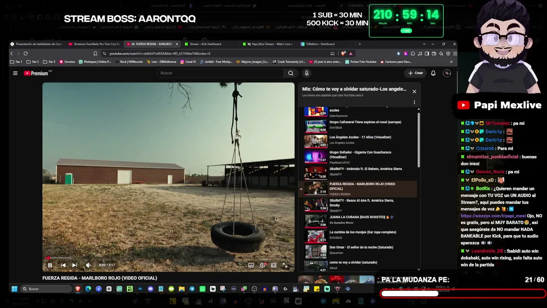Open the Secretos bookmark
The width and height of the screenshot is (547, 308).
[67, 62]
